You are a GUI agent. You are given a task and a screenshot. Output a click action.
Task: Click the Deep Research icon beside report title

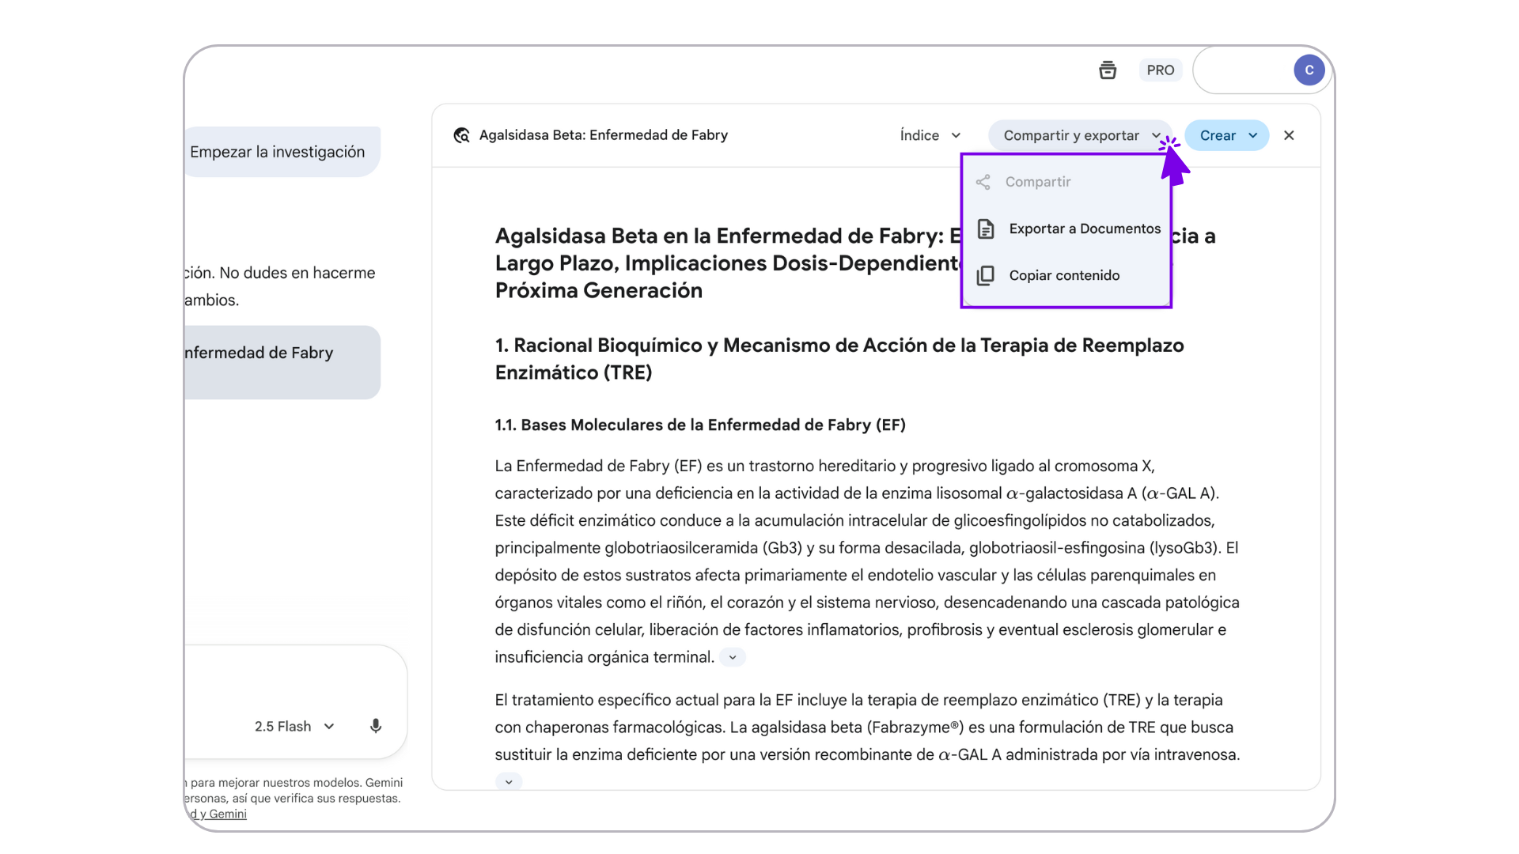click(462, 135)
